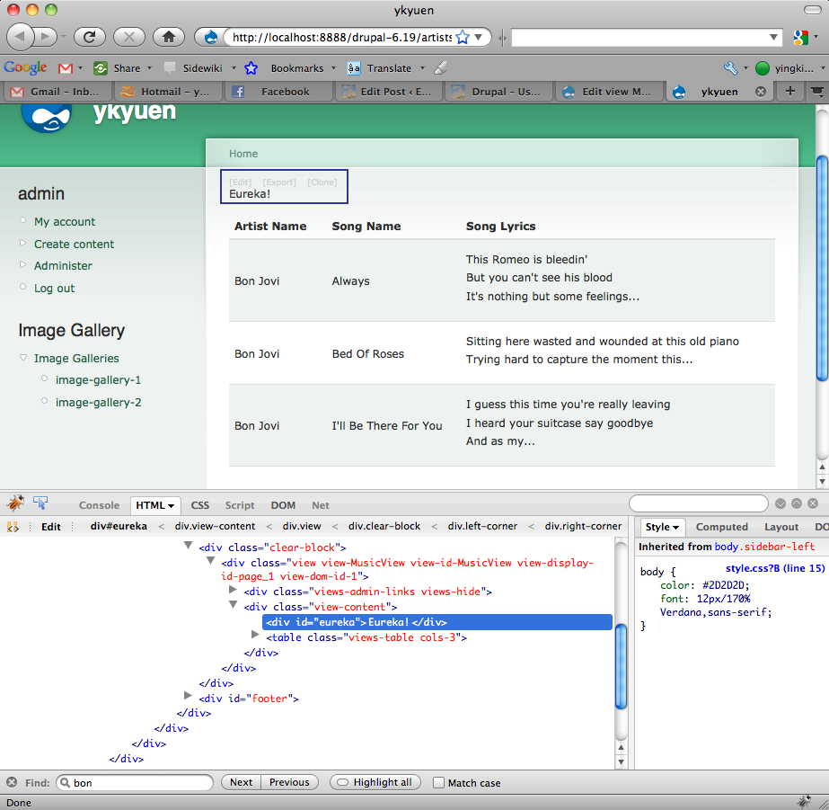Reload the current page
The height and width of the screenshot is (810, 829).
[90, 37]
